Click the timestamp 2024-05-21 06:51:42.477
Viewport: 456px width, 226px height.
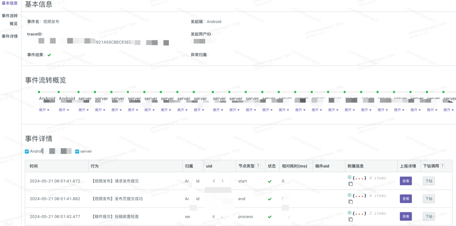point(55,216)
